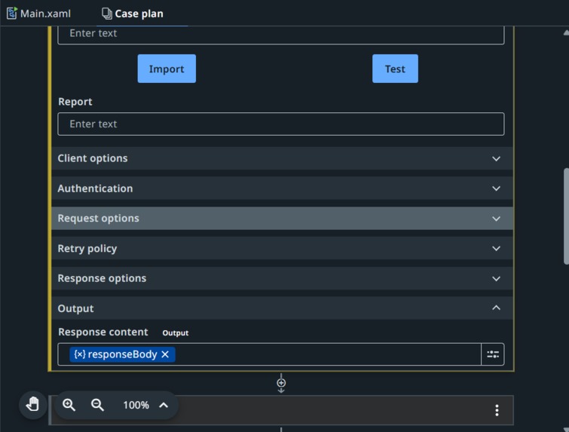This screenshot has width=569, height=432.
Task: Add an activity with the plus connector
Action: [281, 383]
